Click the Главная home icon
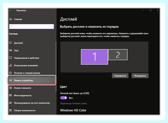Image resolution: width=168 pixels, height=123 pixels. click(11, 19)
